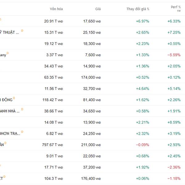The image size is (185, 185).
Task: Click the D marker beside NHƠN TRẠ
Action: tap(22, 132)
